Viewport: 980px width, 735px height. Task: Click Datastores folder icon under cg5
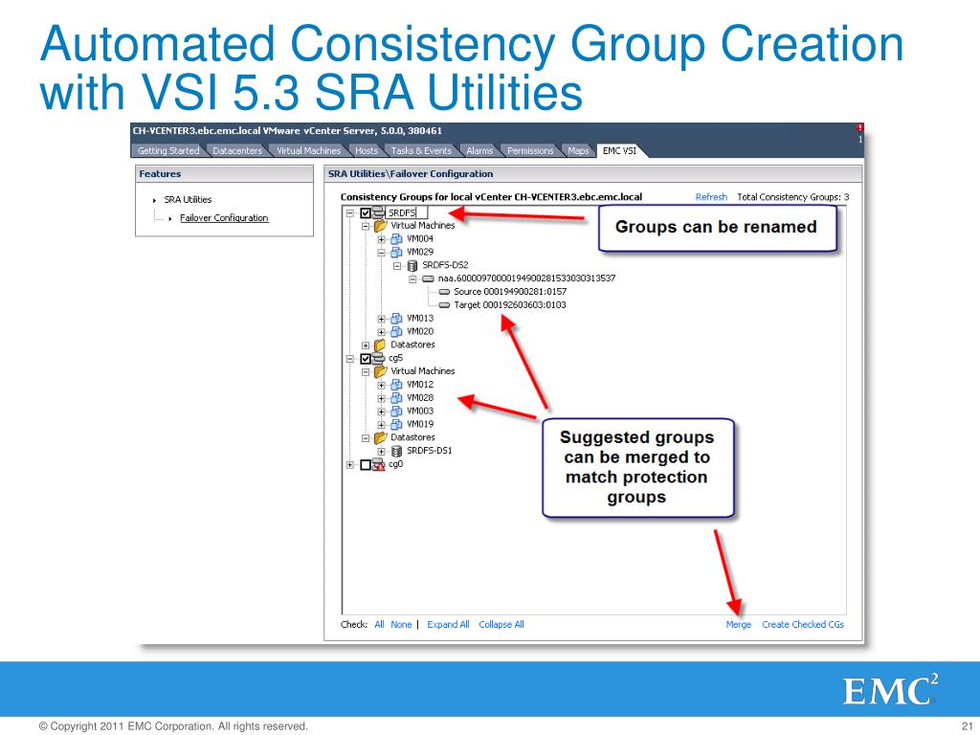click(381, 437)
